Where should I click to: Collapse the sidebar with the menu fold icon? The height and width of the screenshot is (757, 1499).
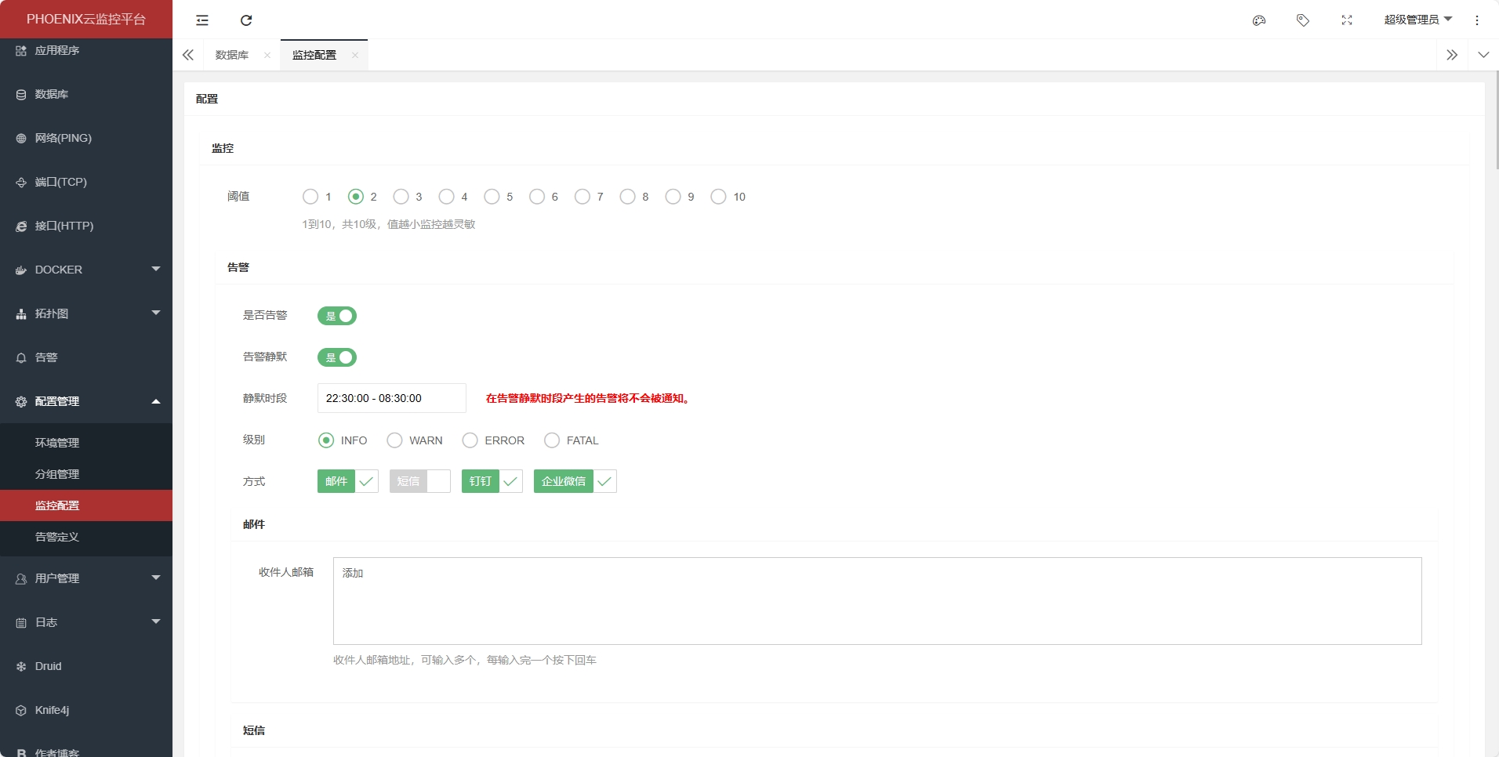pos(202,20)
